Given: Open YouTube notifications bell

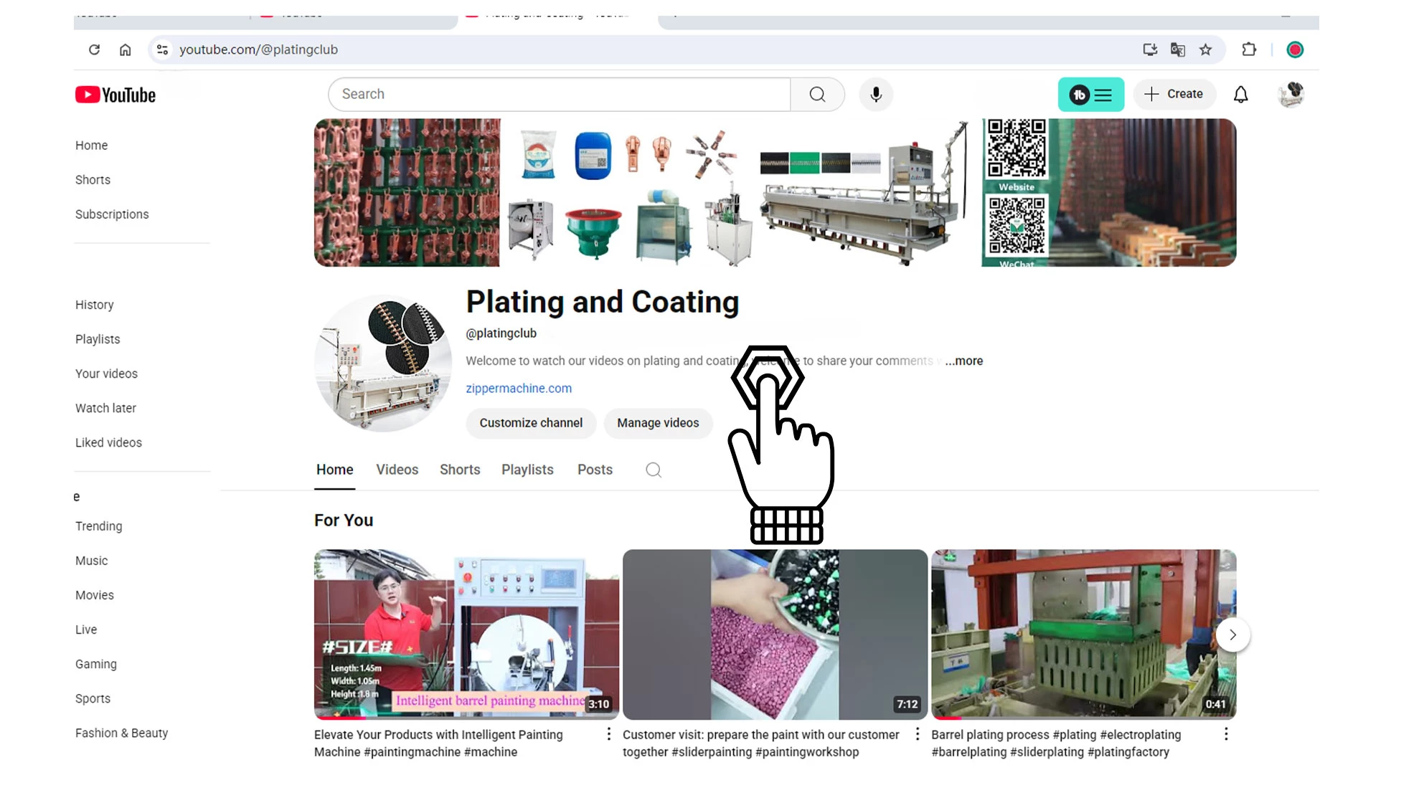Looking at the screenshot, I should pyautogui.click(x=1241, y=94).
